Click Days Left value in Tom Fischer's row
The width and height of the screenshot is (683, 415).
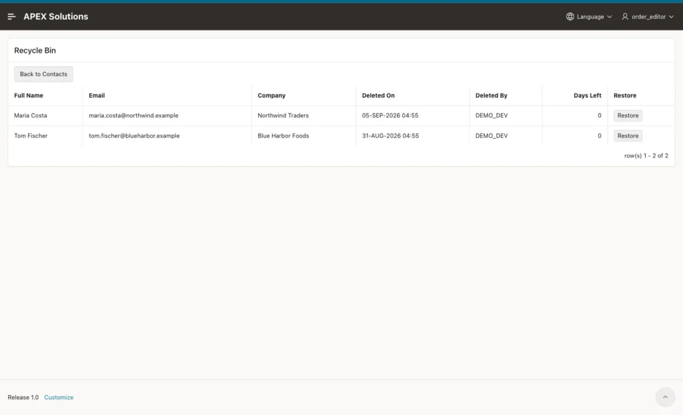click(x=600, y=135)
